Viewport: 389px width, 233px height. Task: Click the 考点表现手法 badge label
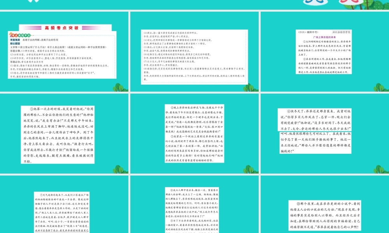[x=21, y=35]
